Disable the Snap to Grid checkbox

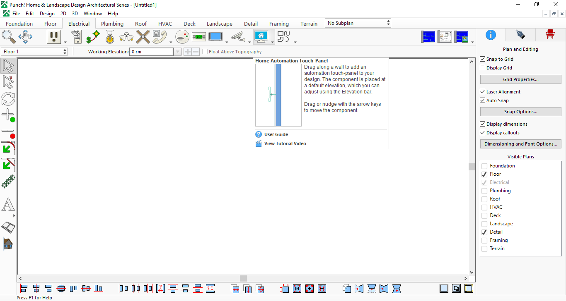coord(482,59)
